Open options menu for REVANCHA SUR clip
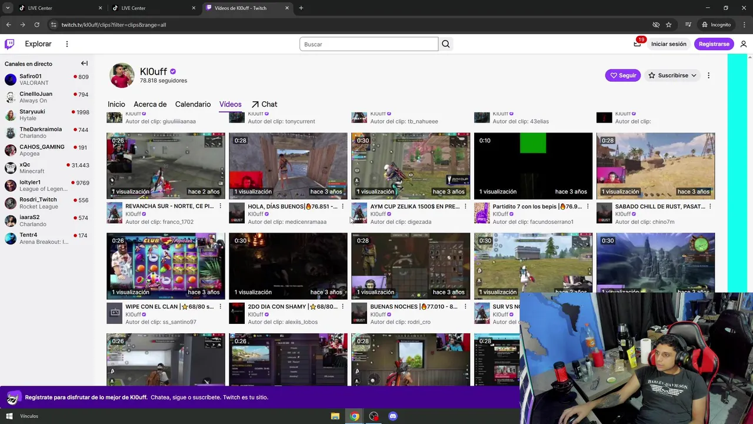The height and width of the screenshot is (424, 753). click(x=220, y=206)
